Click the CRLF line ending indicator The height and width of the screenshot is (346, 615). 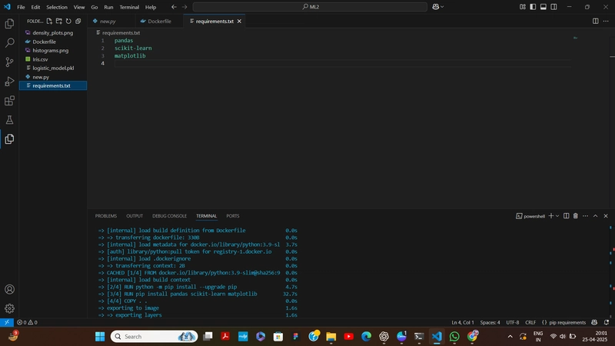(x=530, y=322)
